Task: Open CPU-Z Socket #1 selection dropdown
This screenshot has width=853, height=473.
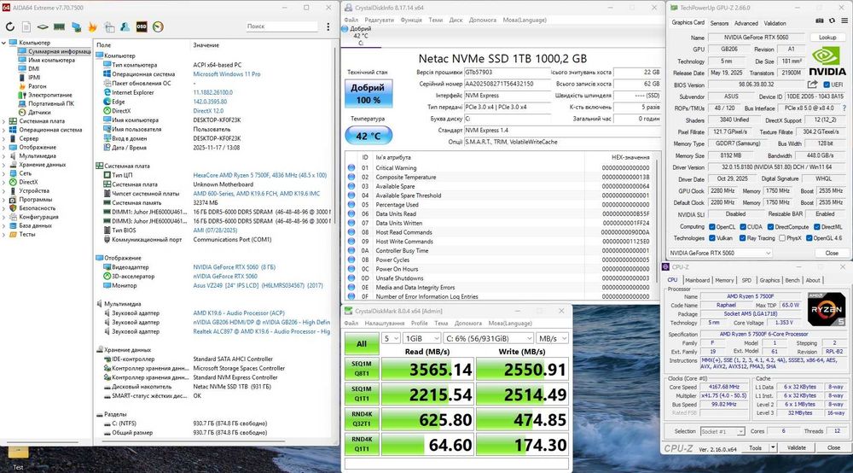Action: point(722,431)
